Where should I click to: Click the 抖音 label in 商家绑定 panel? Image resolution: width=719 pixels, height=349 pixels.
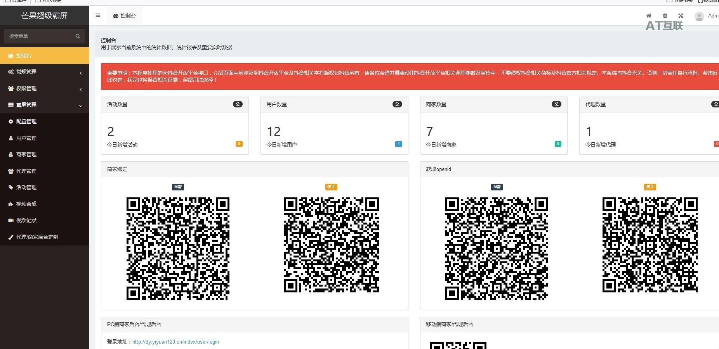(178, 187)
